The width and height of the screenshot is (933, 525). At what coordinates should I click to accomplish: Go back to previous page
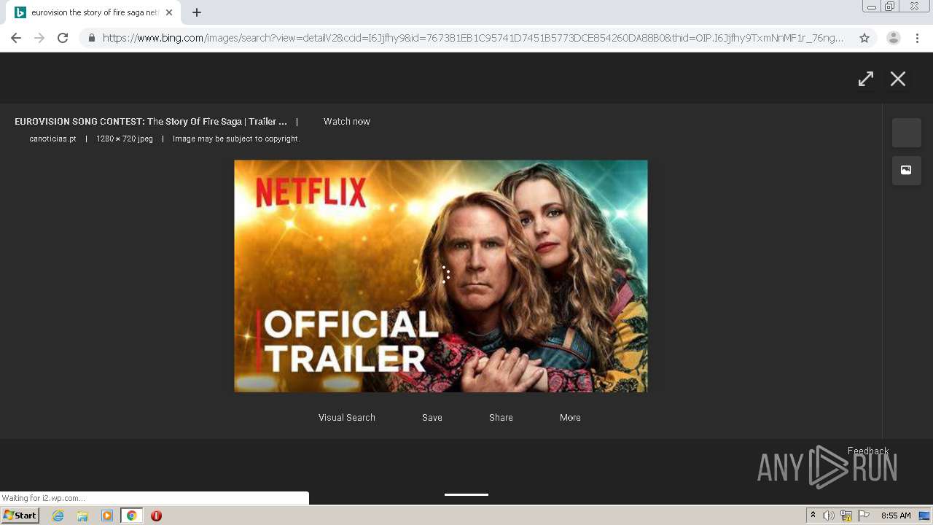(16, 38)
